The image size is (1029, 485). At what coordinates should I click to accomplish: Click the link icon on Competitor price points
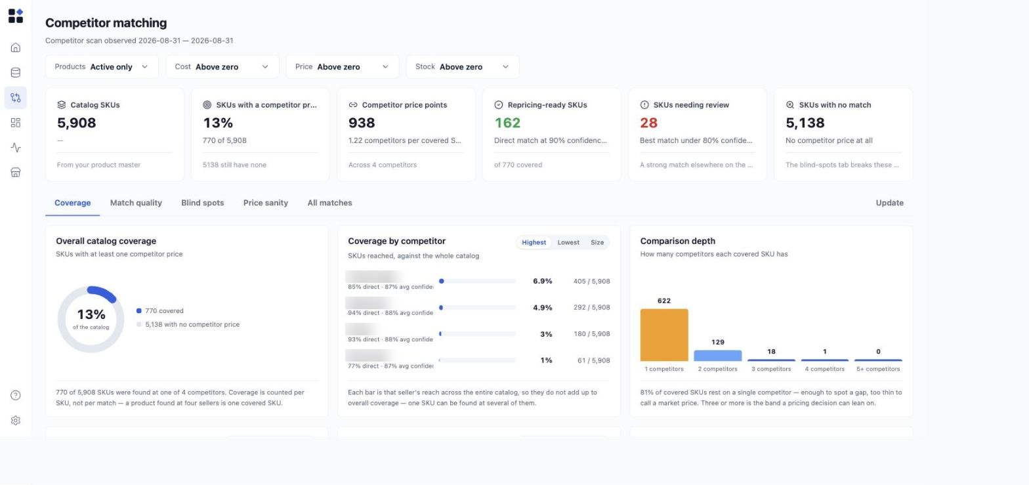pyautogui.click(x=352, y=104)
